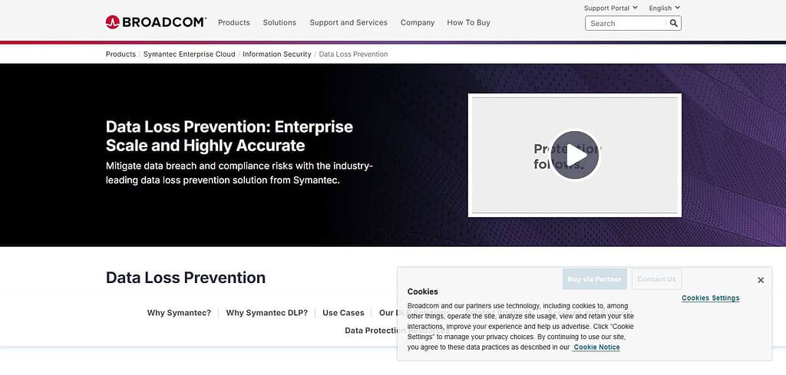Viewport: 786px width, 375px height.
Task: Open the Support and Services menu
Action: [x=348, y=22]
